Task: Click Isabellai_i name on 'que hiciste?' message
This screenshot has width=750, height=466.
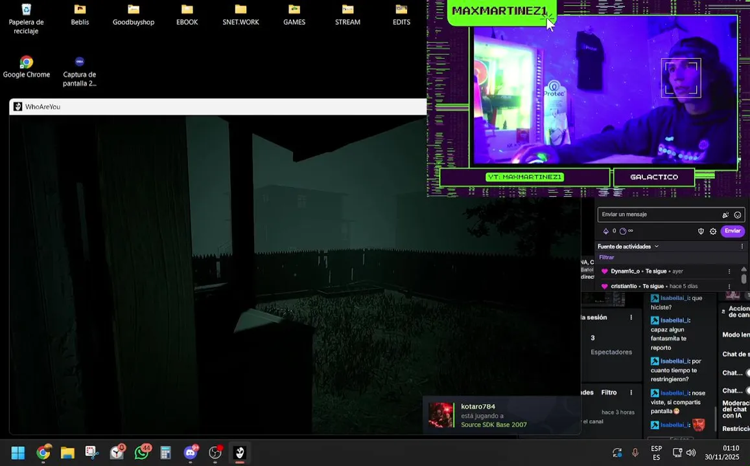Action: (674, 298)
